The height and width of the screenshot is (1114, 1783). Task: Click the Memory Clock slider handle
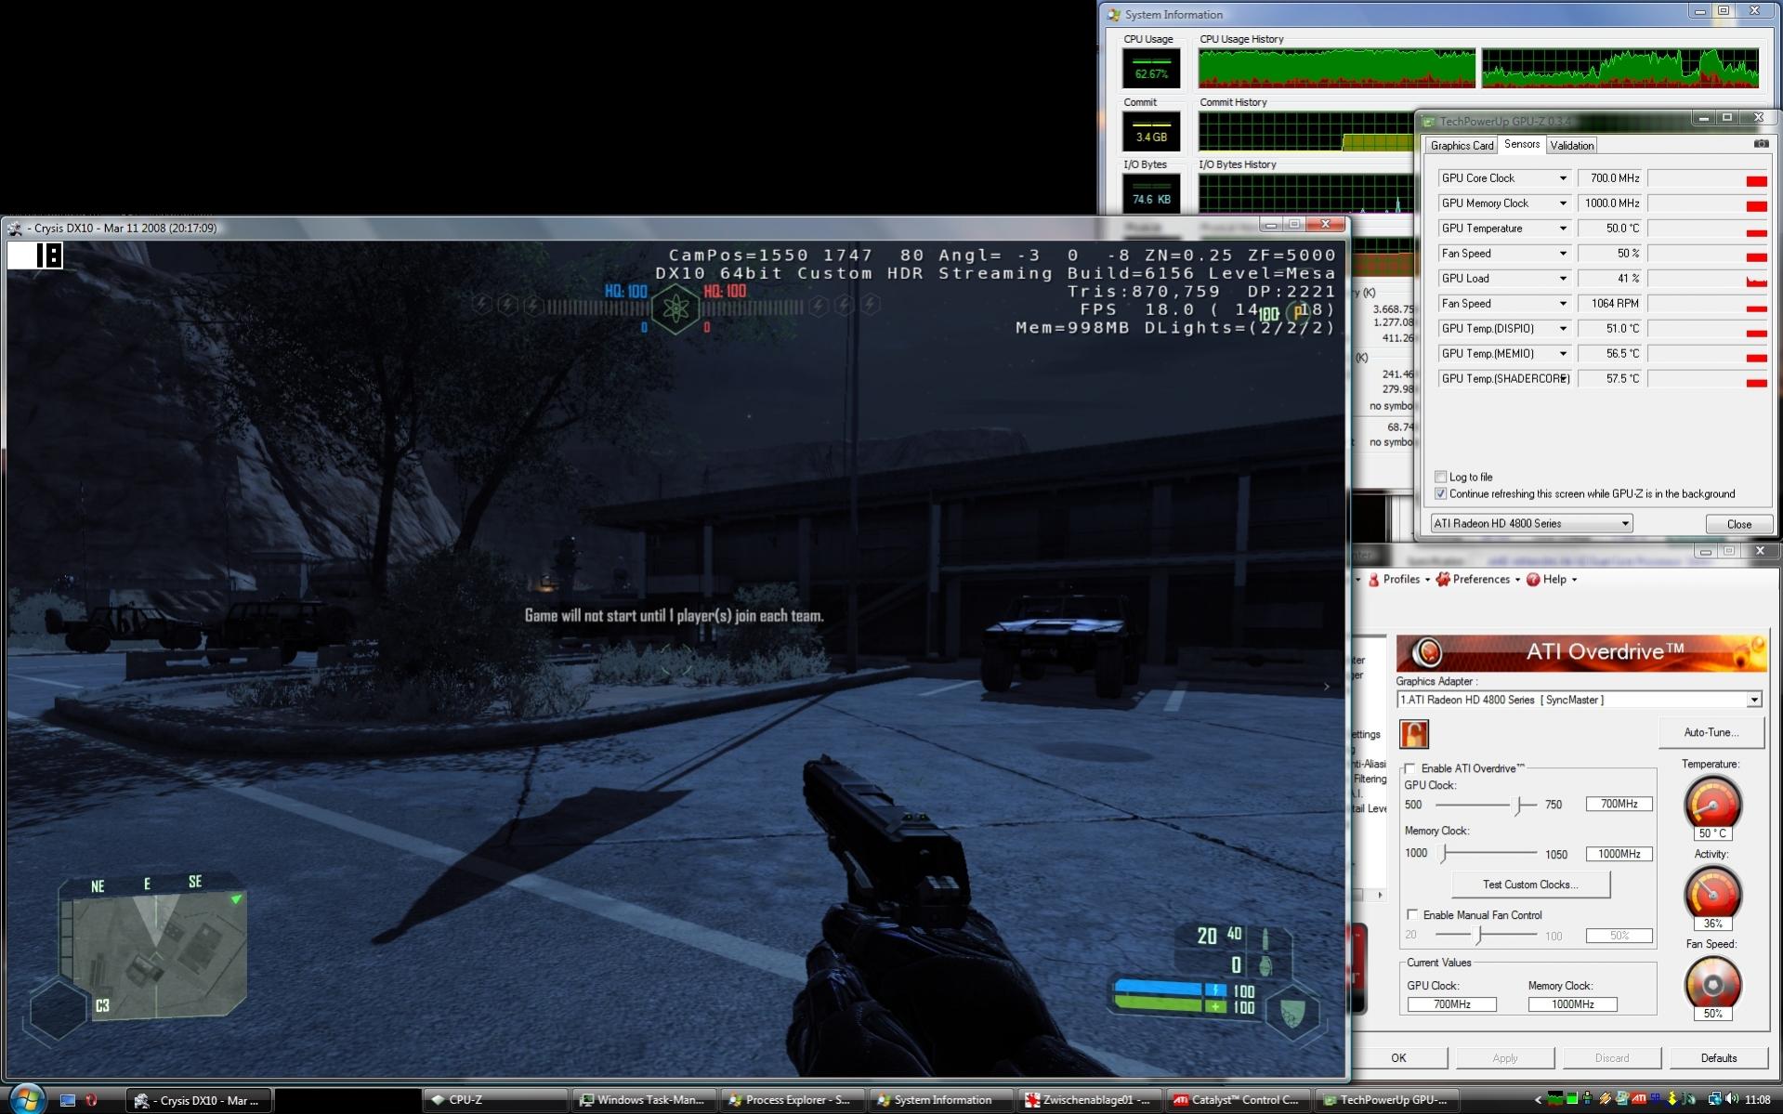[1444, 853]
